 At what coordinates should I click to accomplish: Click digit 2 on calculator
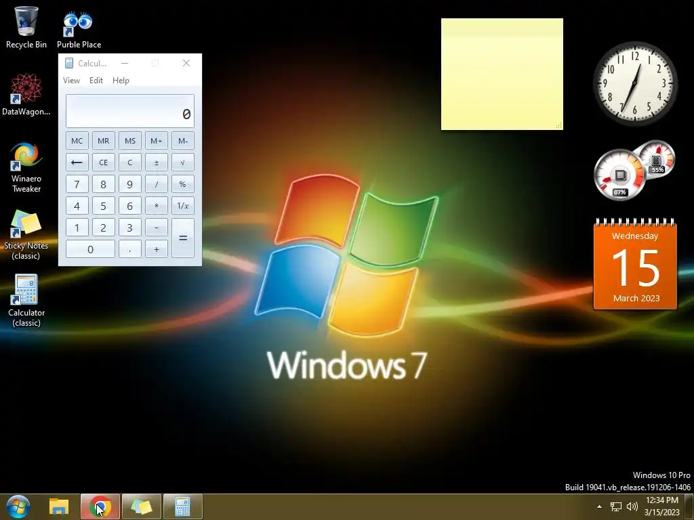pos(104,227)
